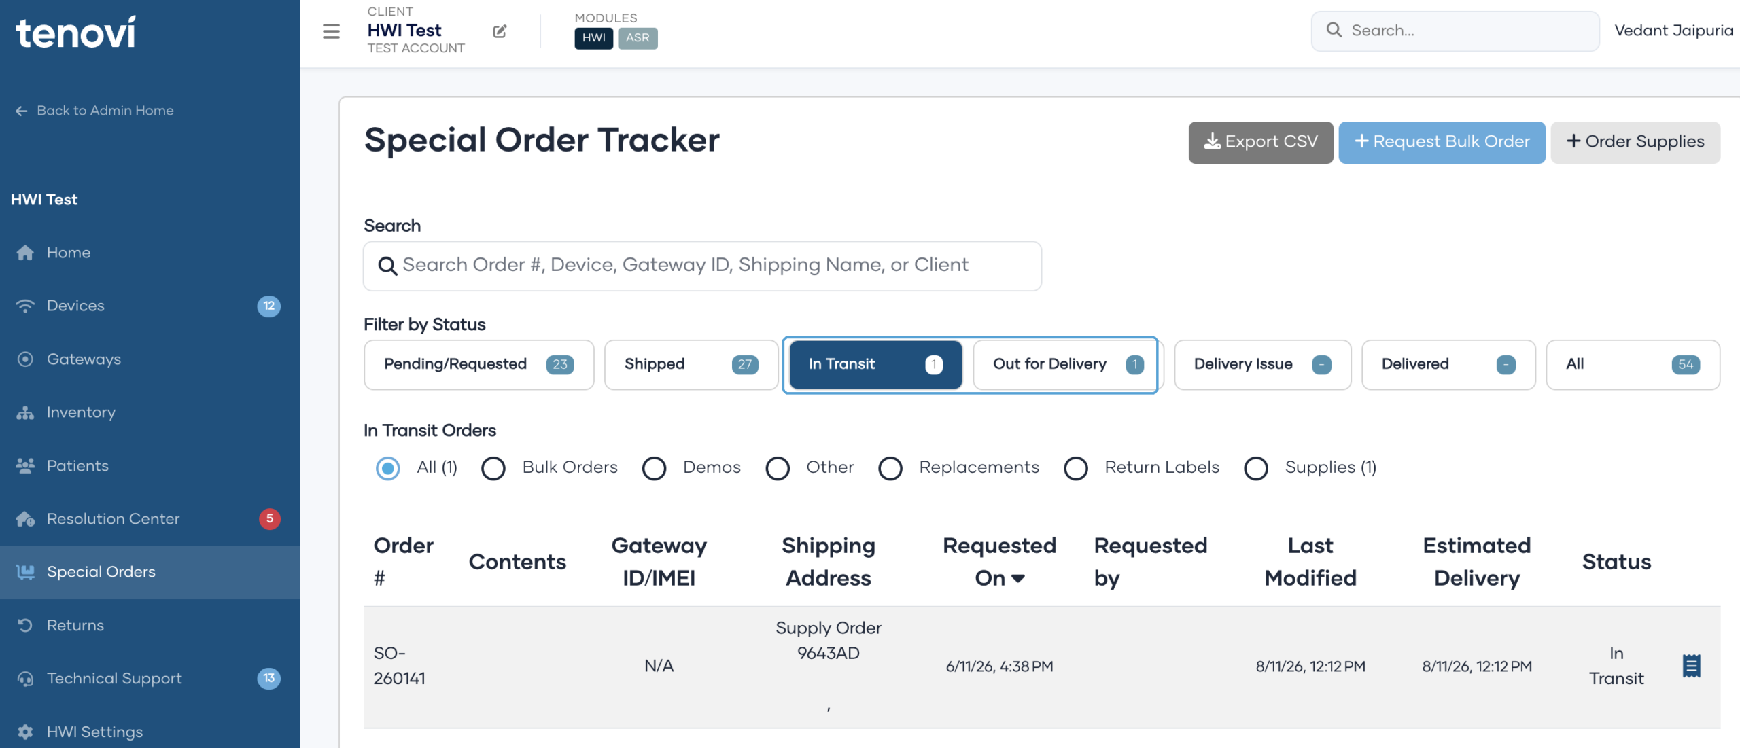1740x748 pixels.
Task: Click the Inventory boxes icon
Action: click(x=25, y=412)
